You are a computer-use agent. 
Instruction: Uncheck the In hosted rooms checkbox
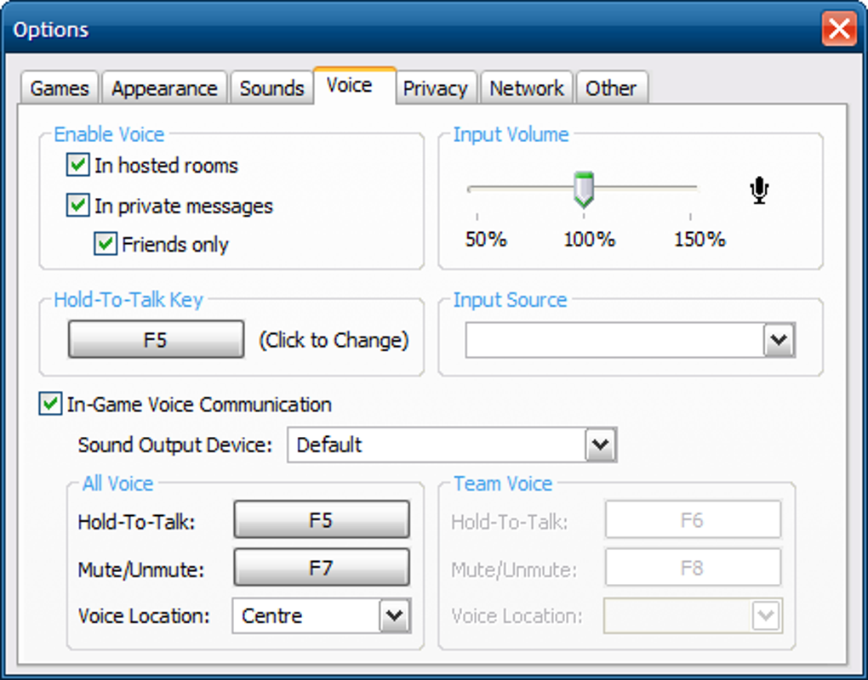pos(77,165)
